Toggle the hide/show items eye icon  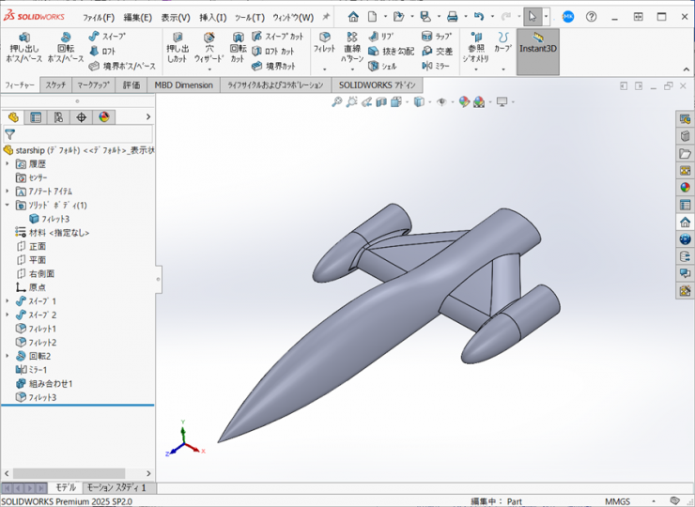[x=442, y=101]
